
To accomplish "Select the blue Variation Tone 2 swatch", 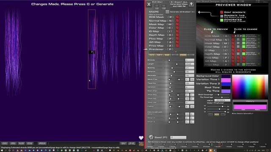I will (226, 84).
